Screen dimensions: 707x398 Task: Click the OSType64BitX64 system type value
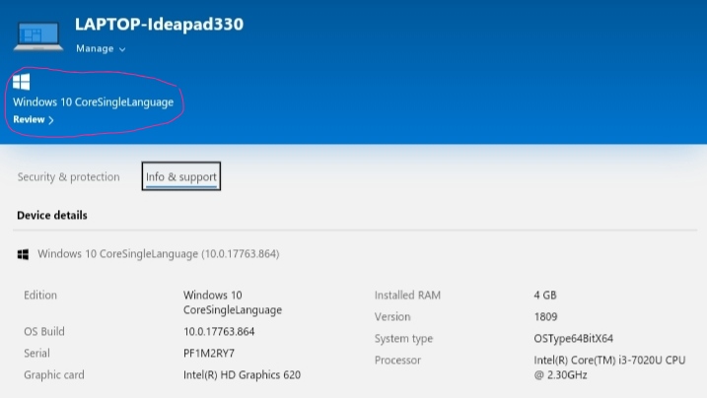point(573,339)
